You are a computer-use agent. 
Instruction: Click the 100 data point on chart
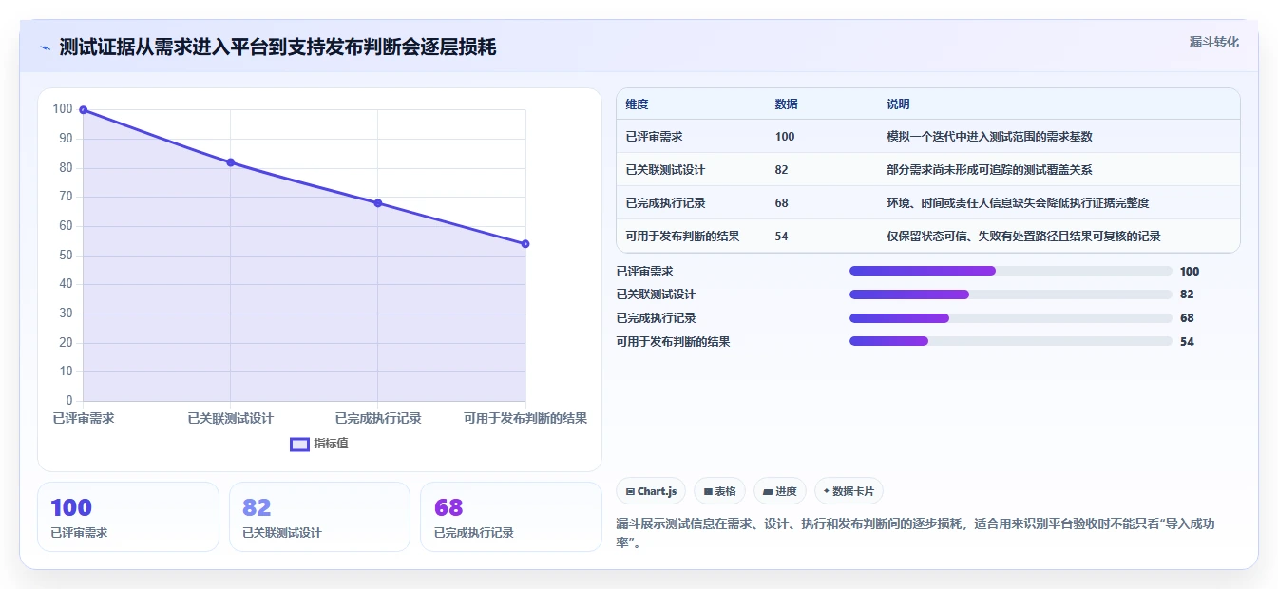[84, 110]
